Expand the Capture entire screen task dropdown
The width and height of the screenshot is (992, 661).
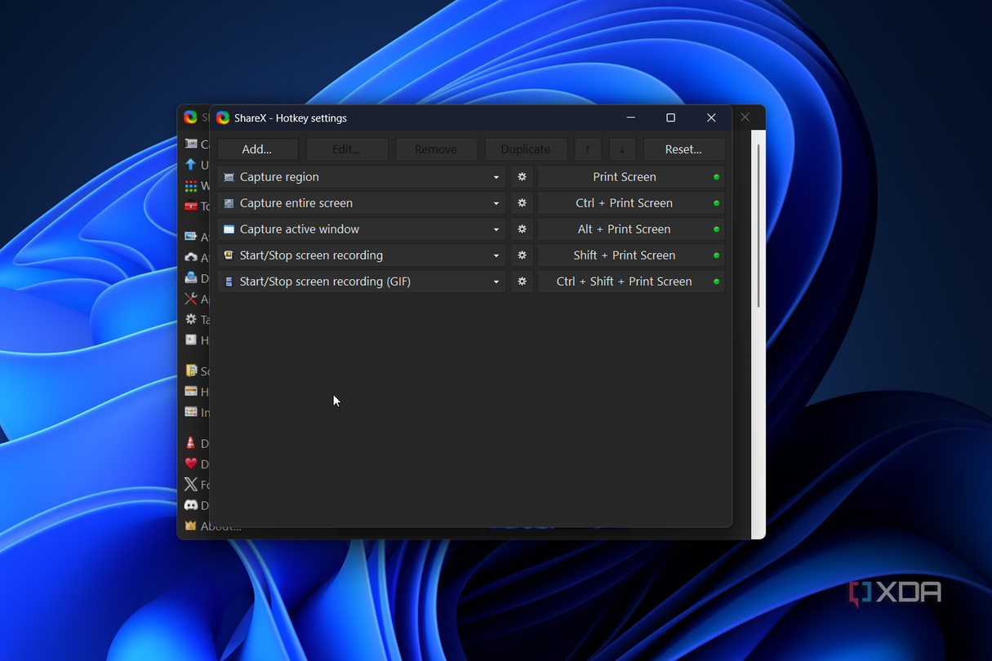[496, 203]
